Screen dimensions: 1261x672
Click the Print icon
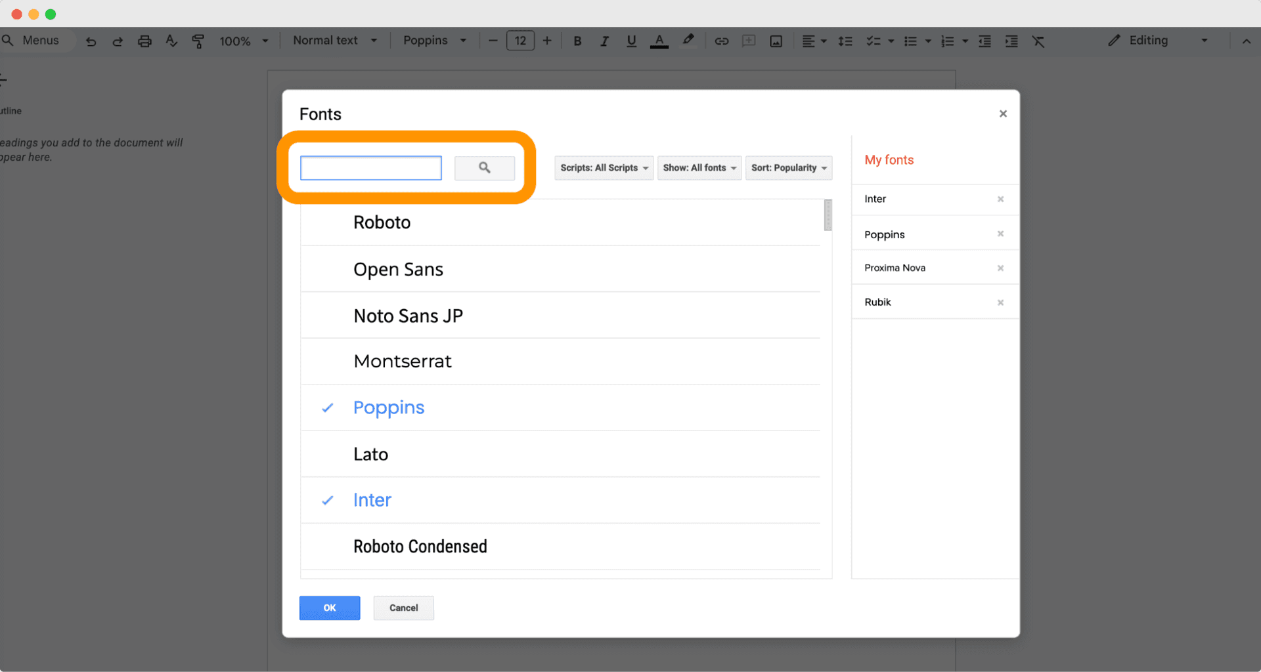pos(144,41)
